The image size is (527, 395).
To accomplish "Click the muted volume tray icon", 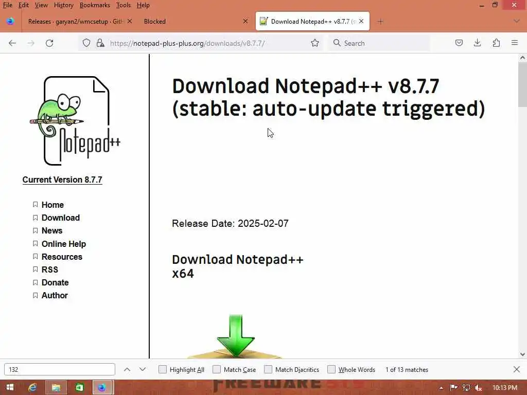I will click(478, 388).
